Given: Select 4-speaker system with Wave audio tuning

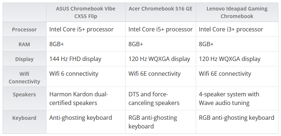Looking at the screenshot, I should pos(229,98).
